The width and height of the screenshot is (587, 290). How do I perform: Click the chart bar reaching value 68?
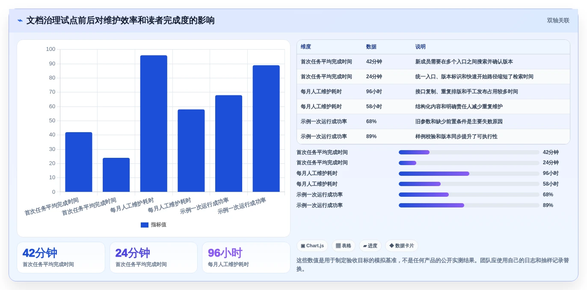coord(228,144)
